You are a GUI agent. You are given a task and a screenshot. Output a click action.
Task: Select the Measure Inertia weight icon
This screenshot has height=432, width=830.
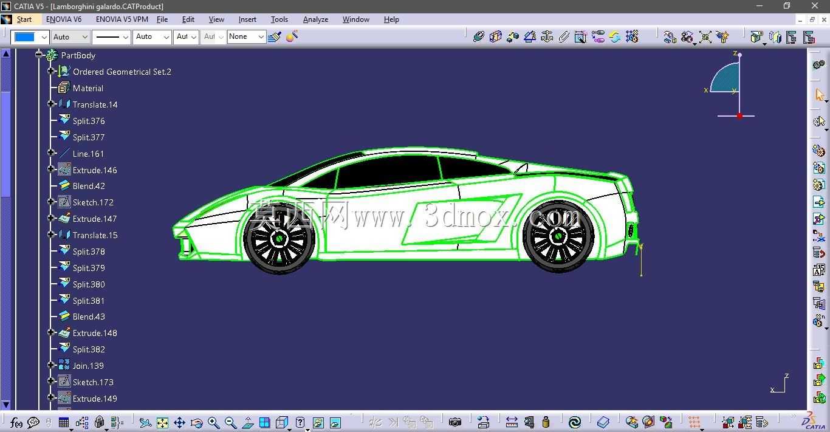pyautogui.click(x=546, y=422)
